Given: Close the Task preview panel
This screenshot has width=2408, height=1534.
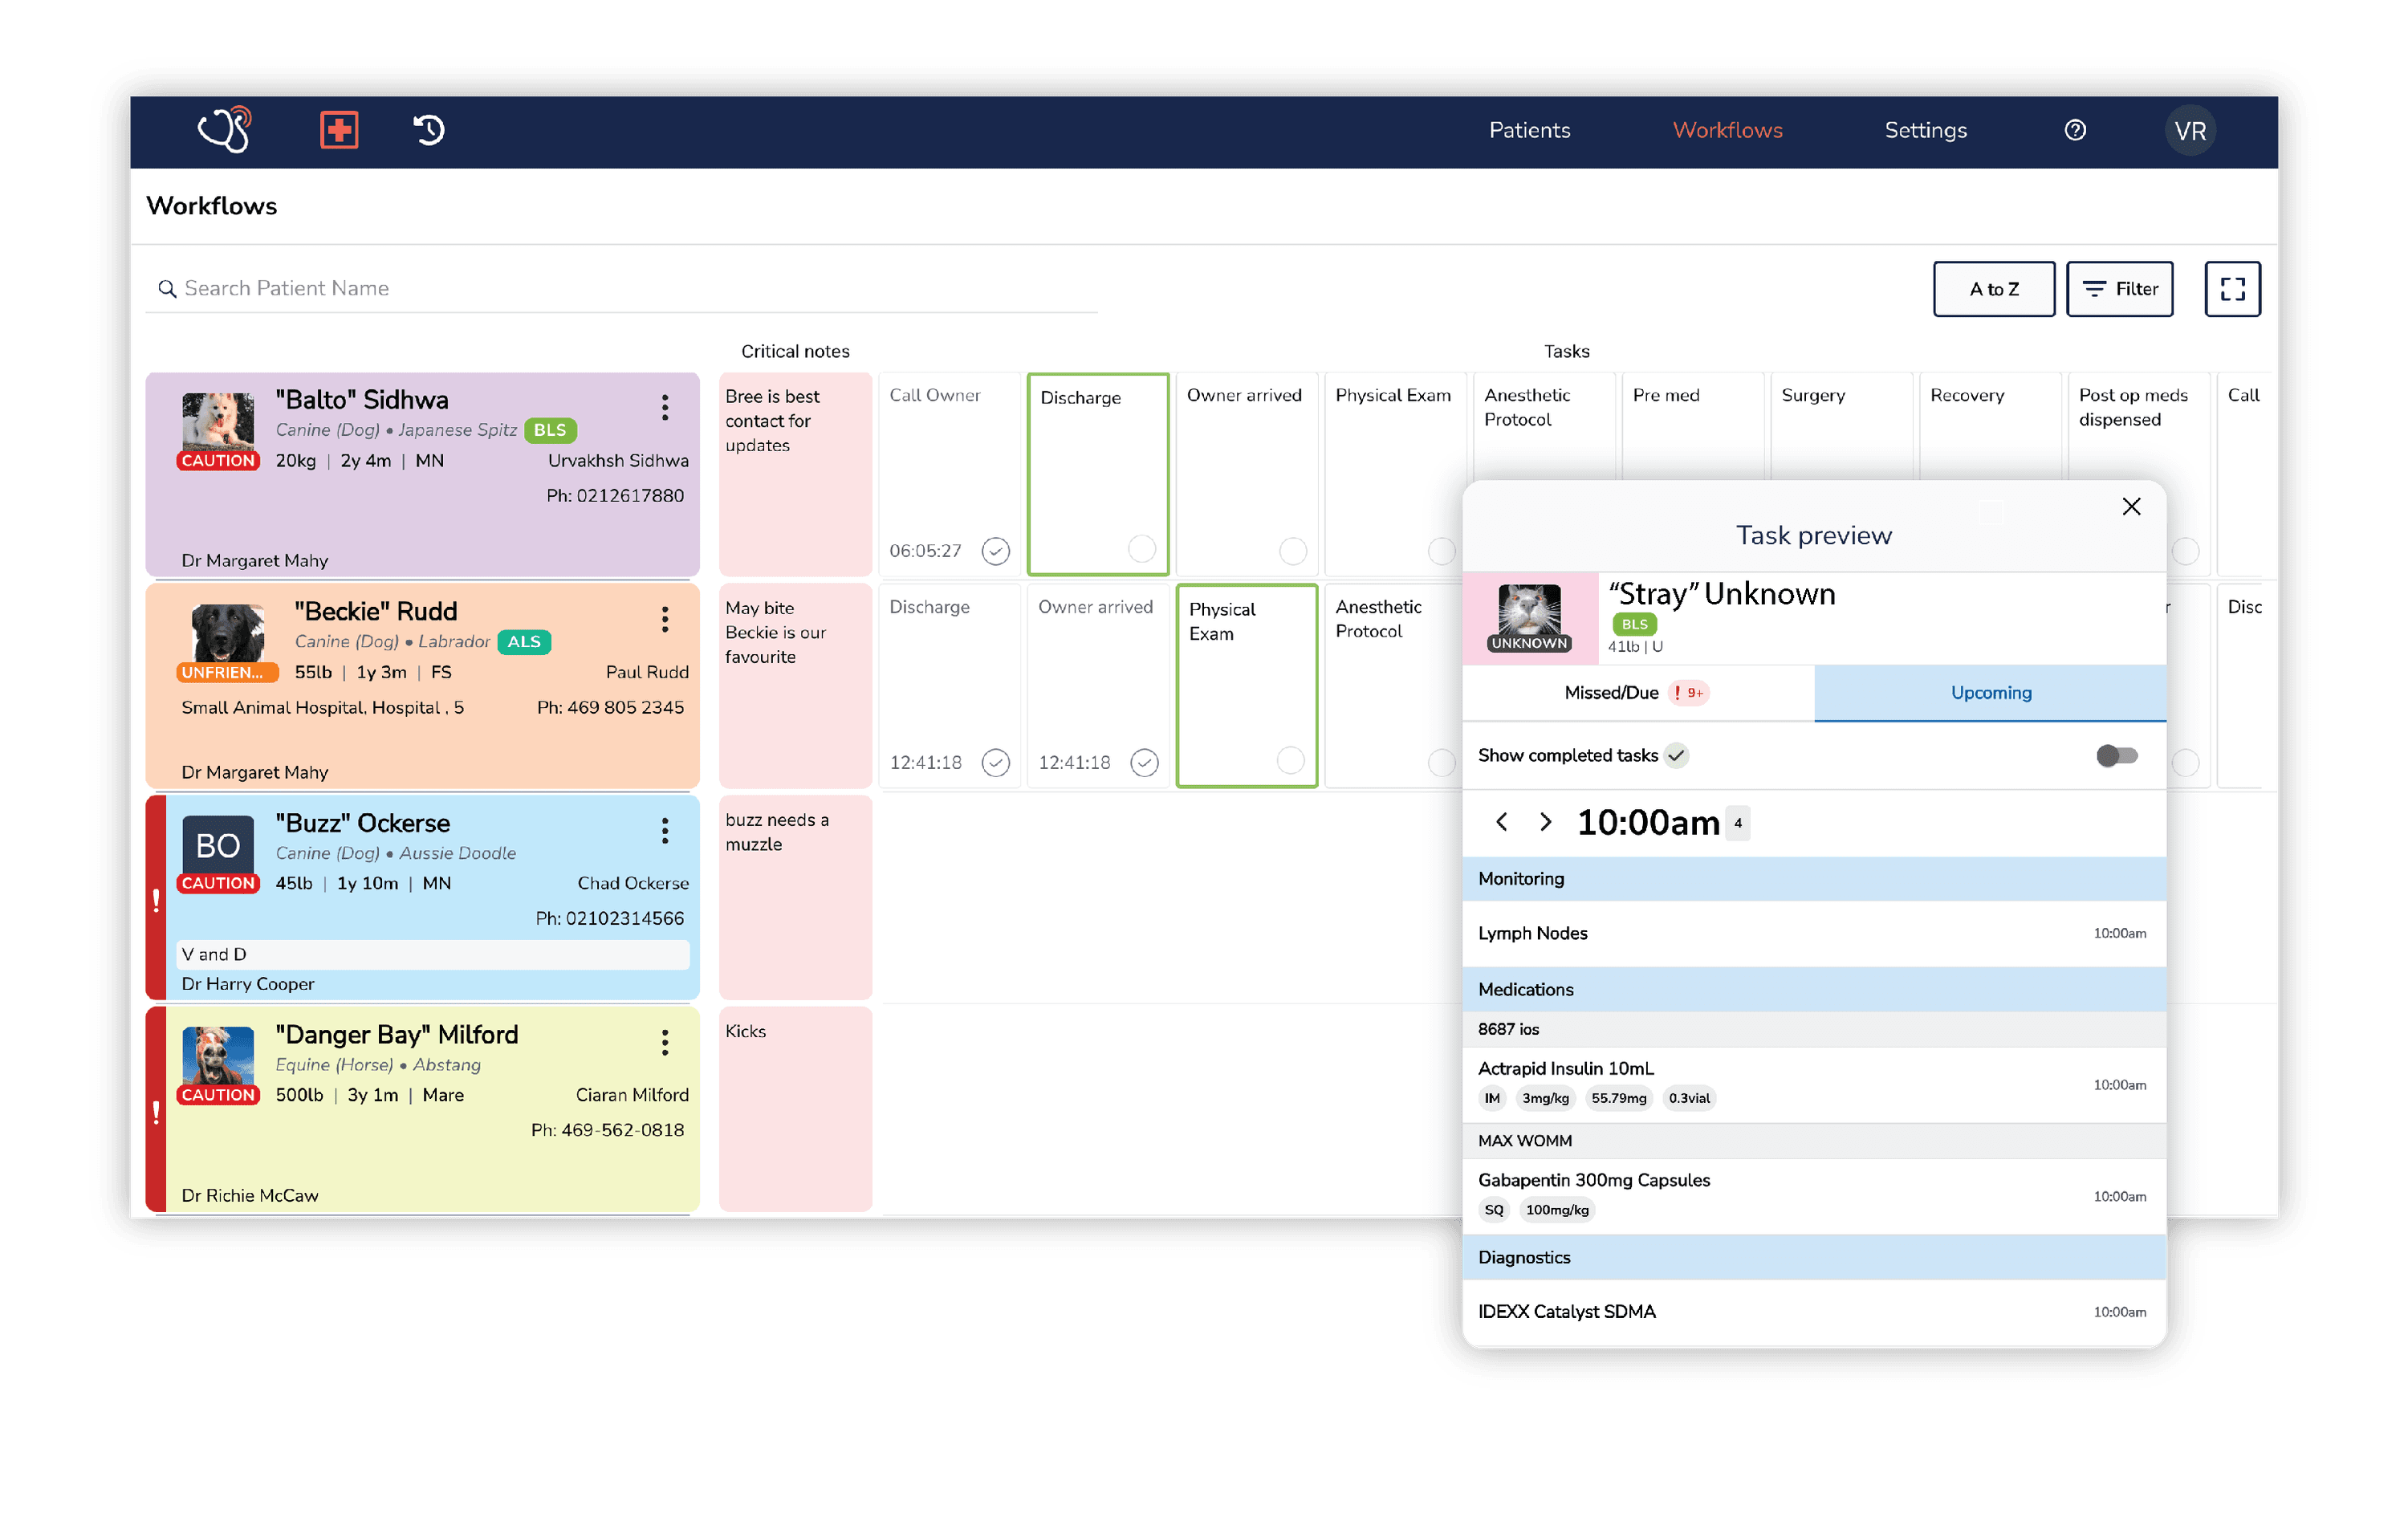Looking at the screenshot, I should [x=2131, y=507].
